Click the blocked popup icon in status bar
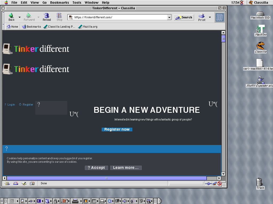The height and width of the screenshot is (204, 273). click(219, 184)
